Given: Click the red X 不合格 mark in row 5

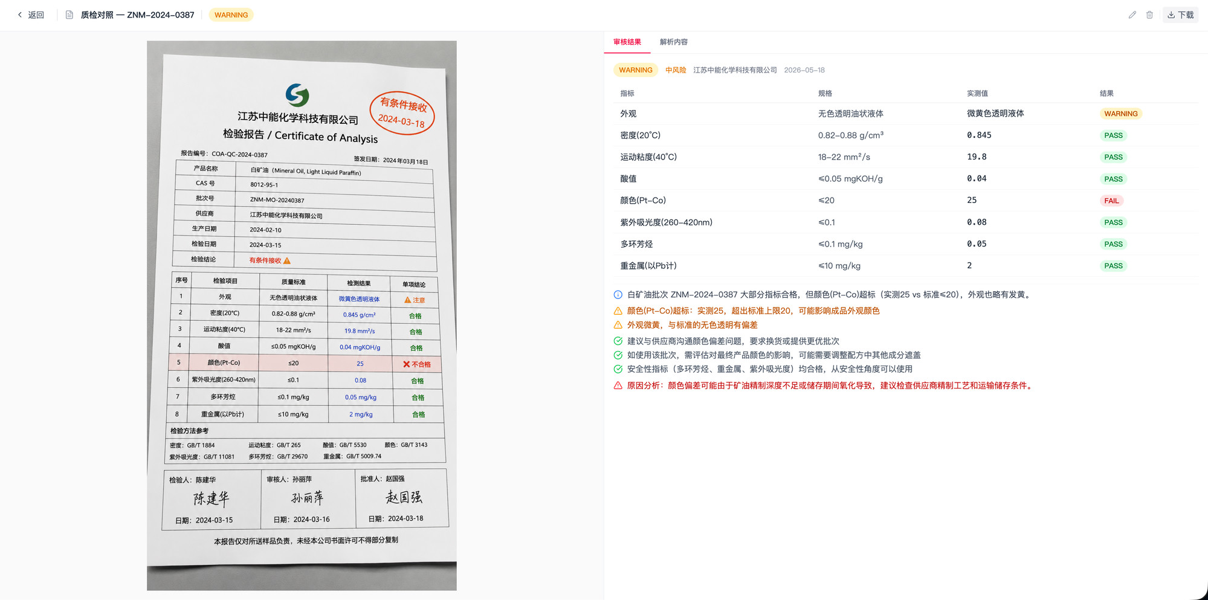Looking at the screenshot, I should point(417,364).
